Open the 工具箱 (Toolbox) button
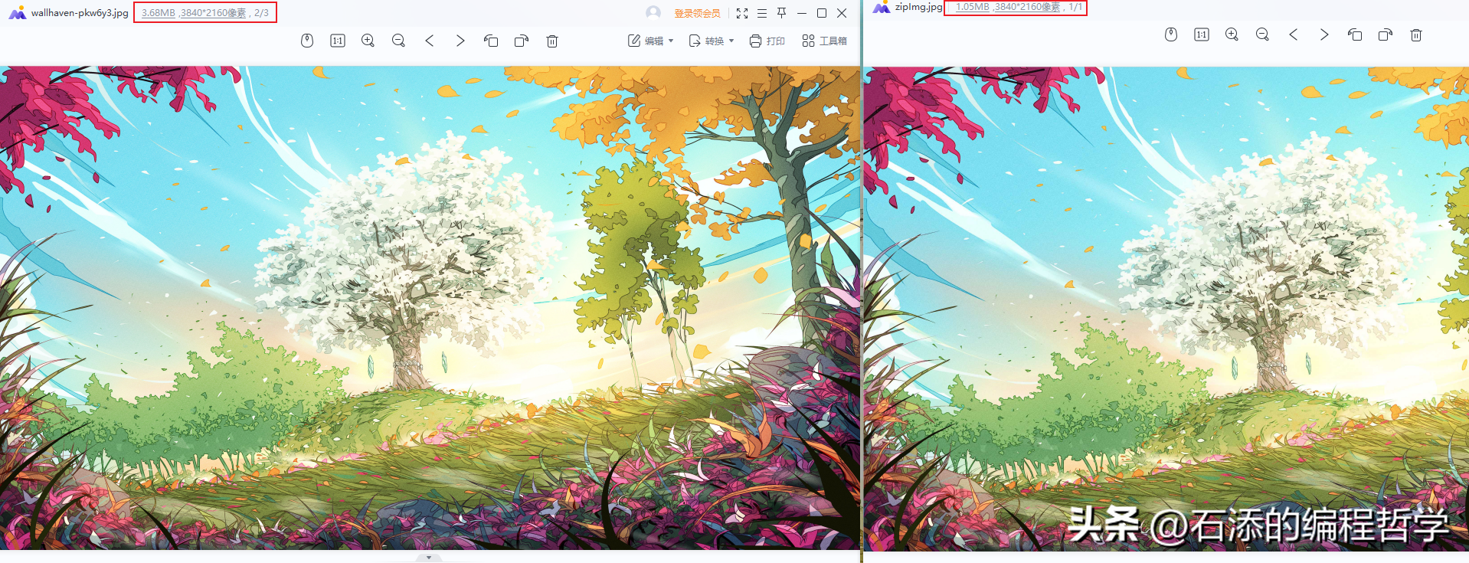Screen dimensions: 1469x563 click(824, 41)
